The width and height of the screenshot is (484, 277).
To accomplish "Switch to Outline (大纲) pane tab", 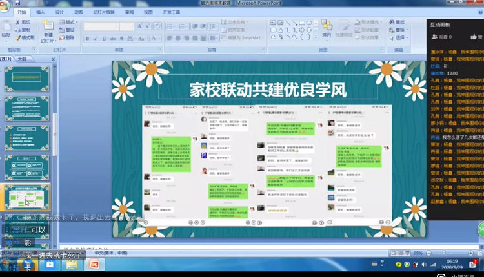I will pos(22,59).
